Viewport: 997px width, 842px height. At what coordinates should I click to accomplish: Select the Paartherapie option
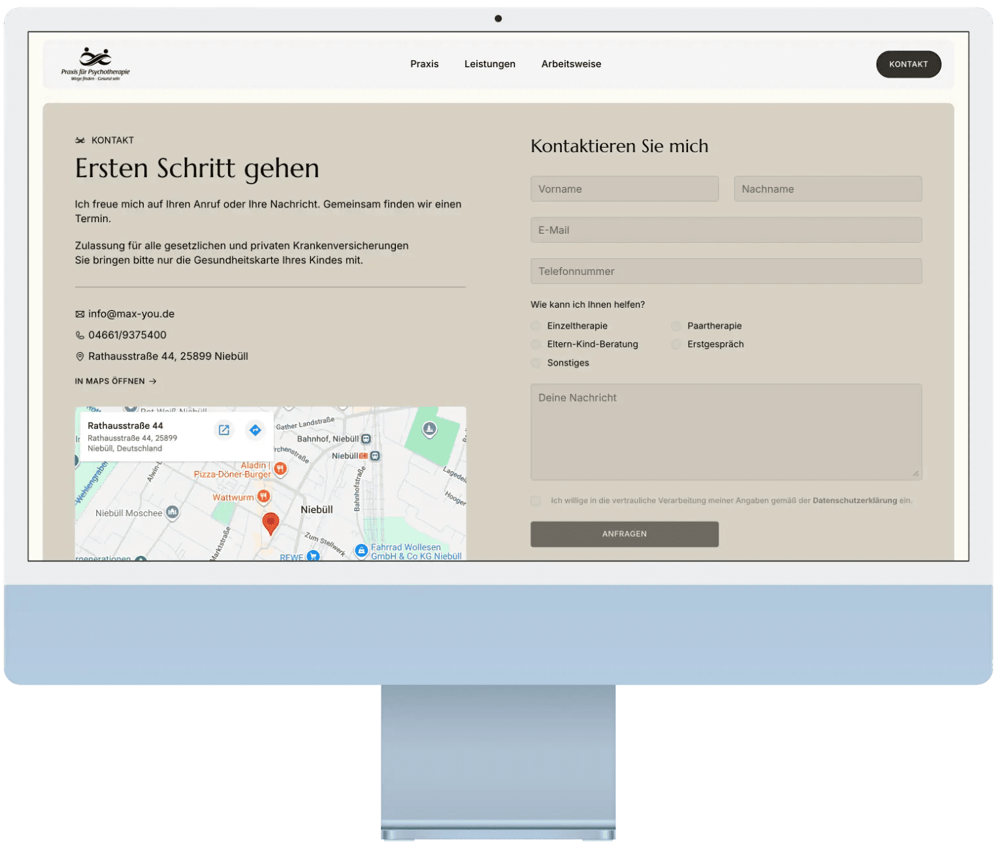coord(676,326)
